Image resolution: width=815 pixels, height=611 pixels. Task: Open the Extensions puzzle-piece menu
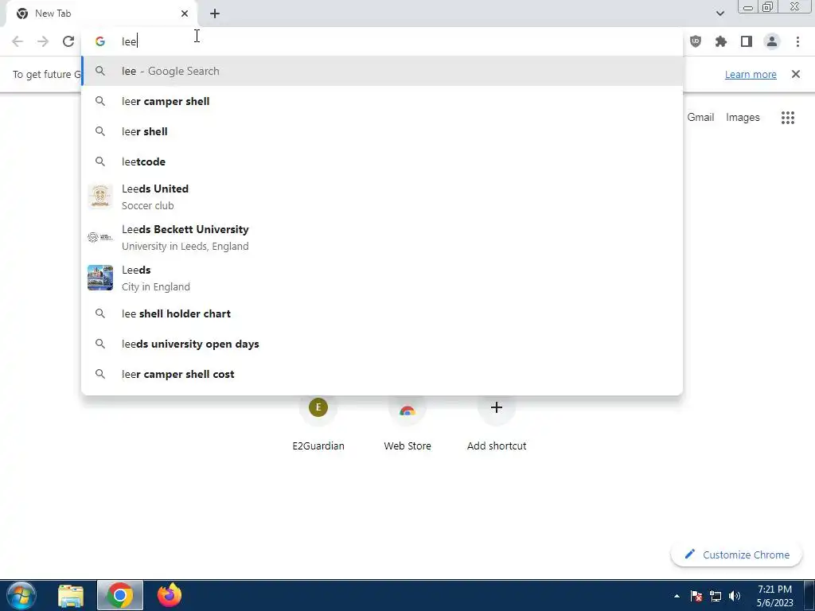721,41
